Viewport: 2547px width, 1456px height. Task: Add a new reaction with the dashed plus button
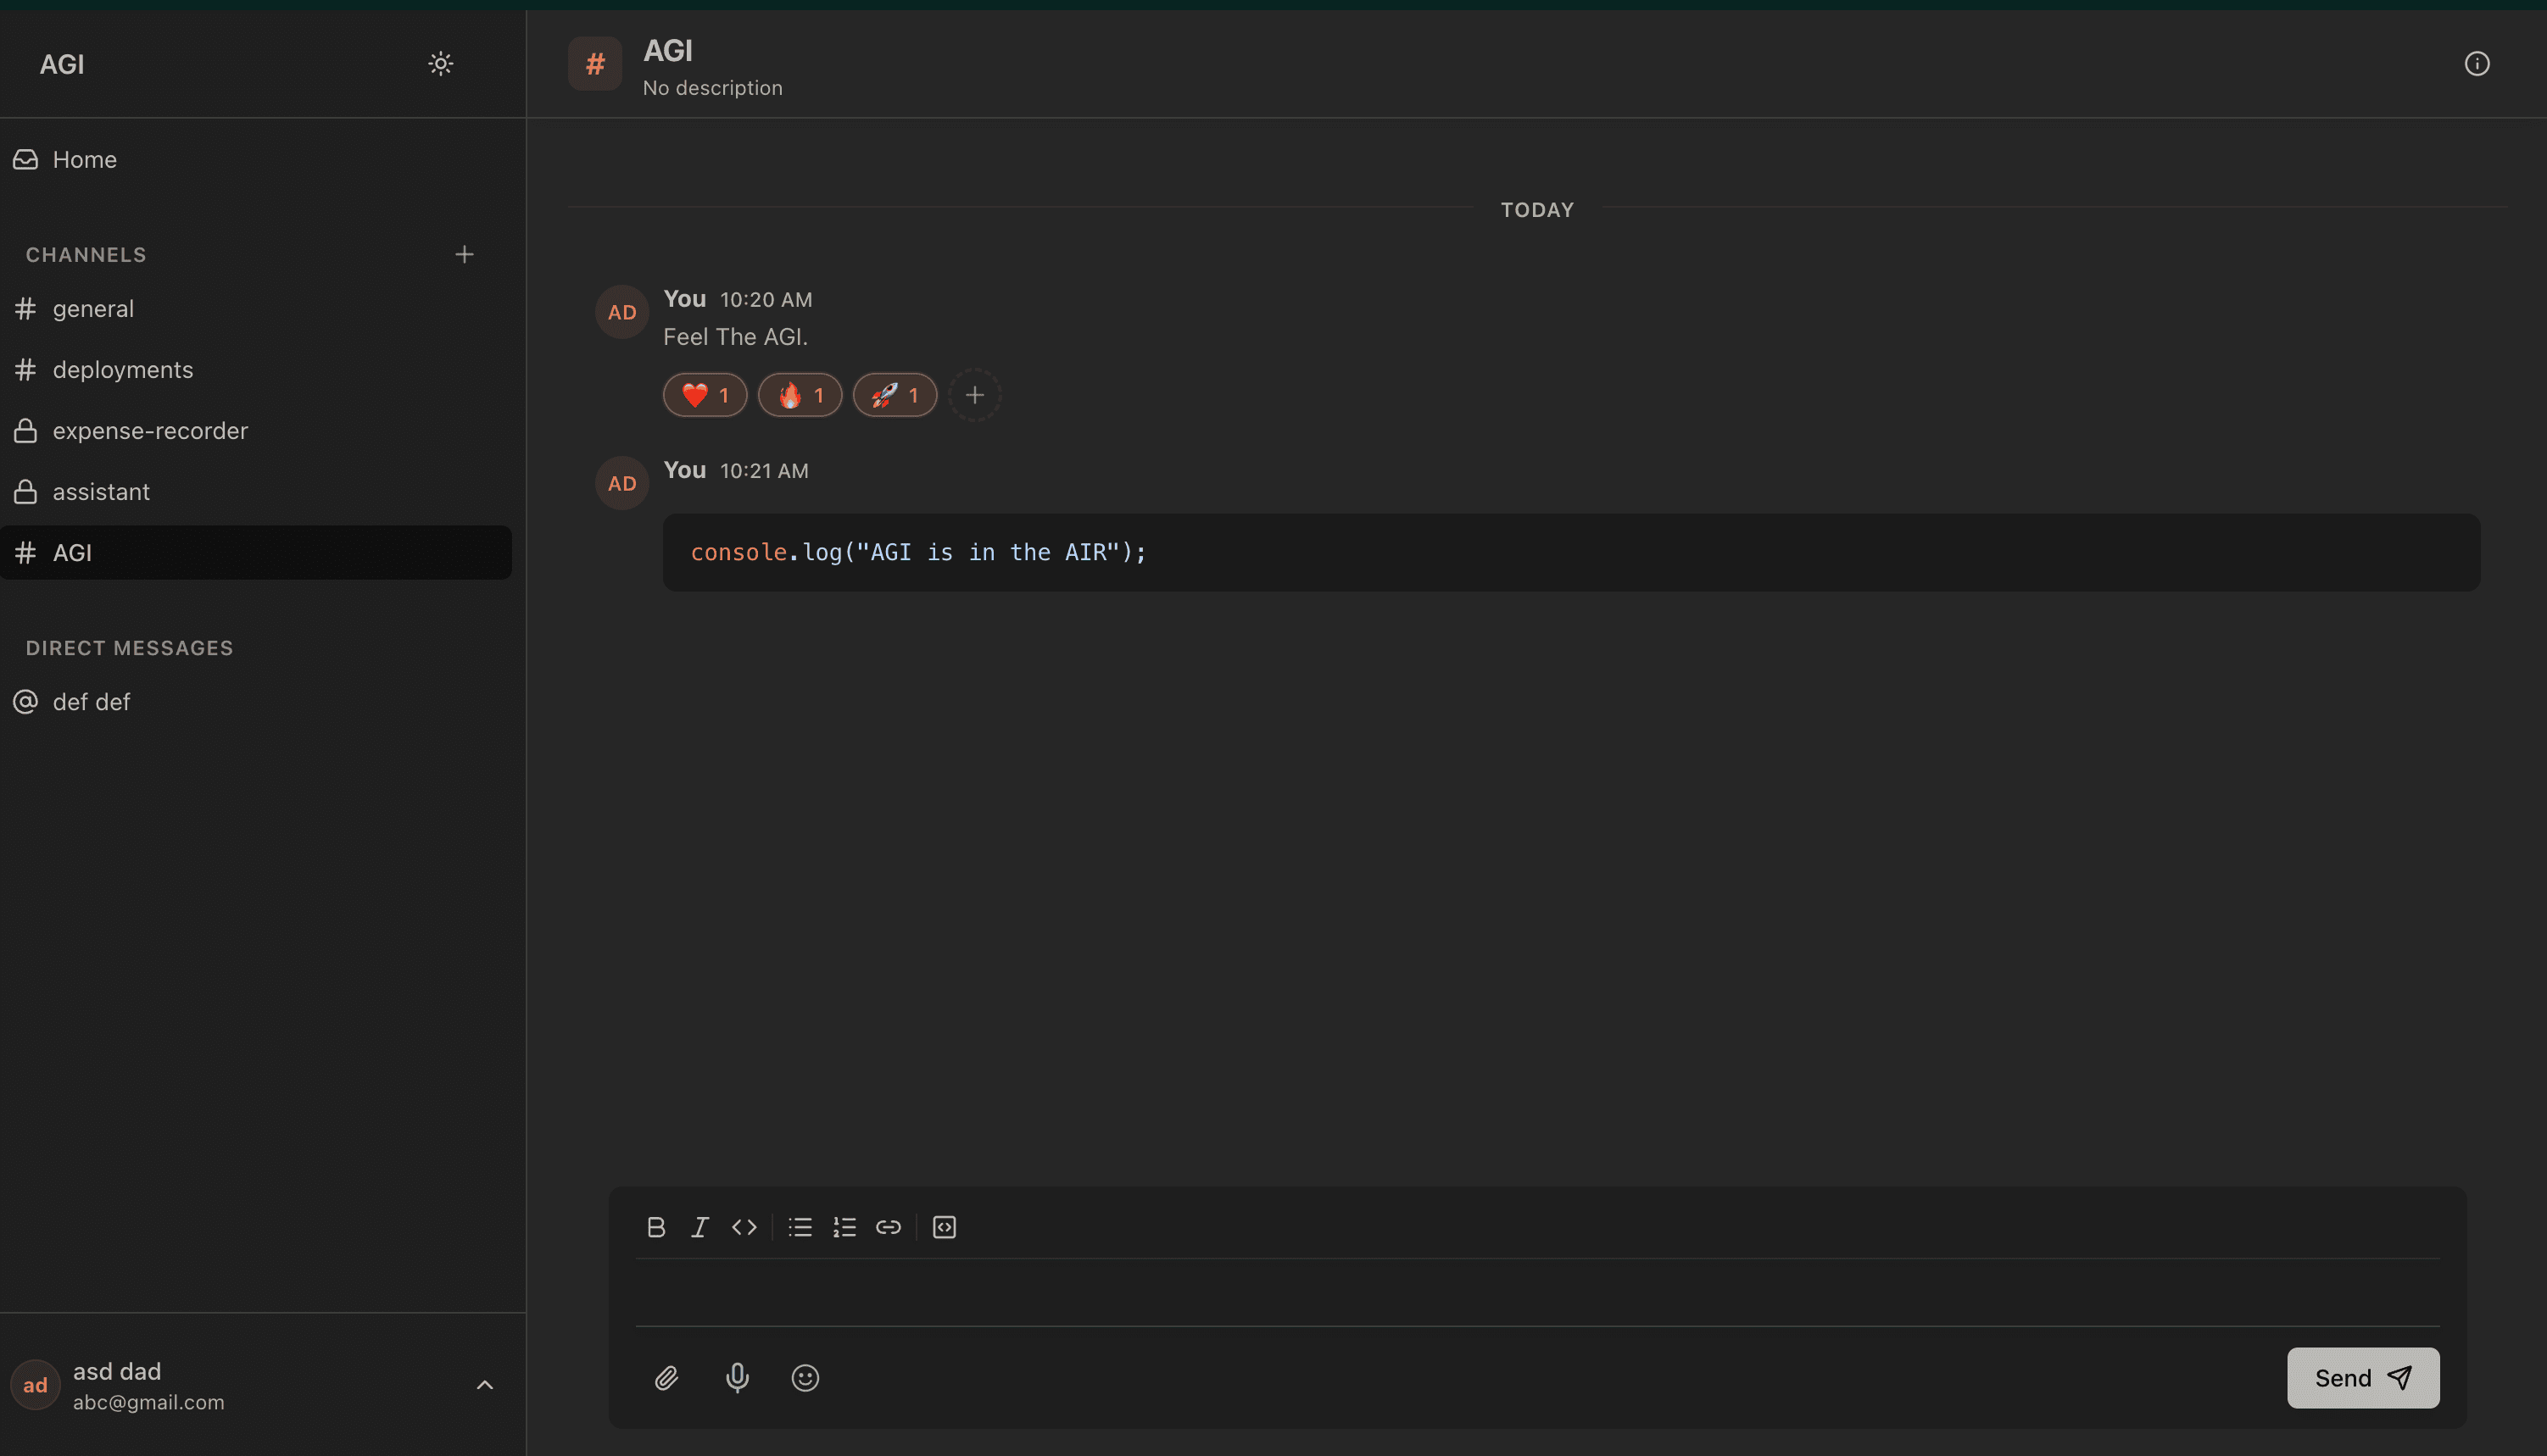click(974, 395)
